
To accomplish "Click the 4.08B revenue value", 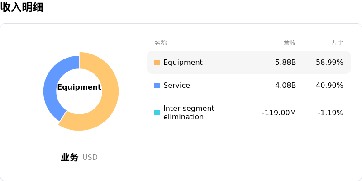I will pyautogui.click(x=286, y=86).
